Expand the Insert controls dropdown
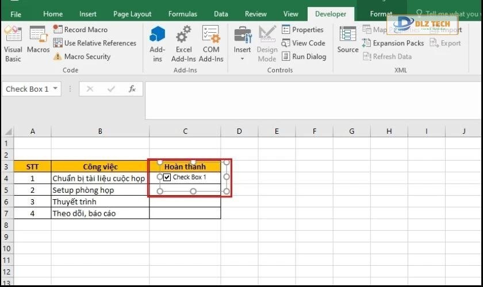 pyautogui.click(x=242, y=58)
